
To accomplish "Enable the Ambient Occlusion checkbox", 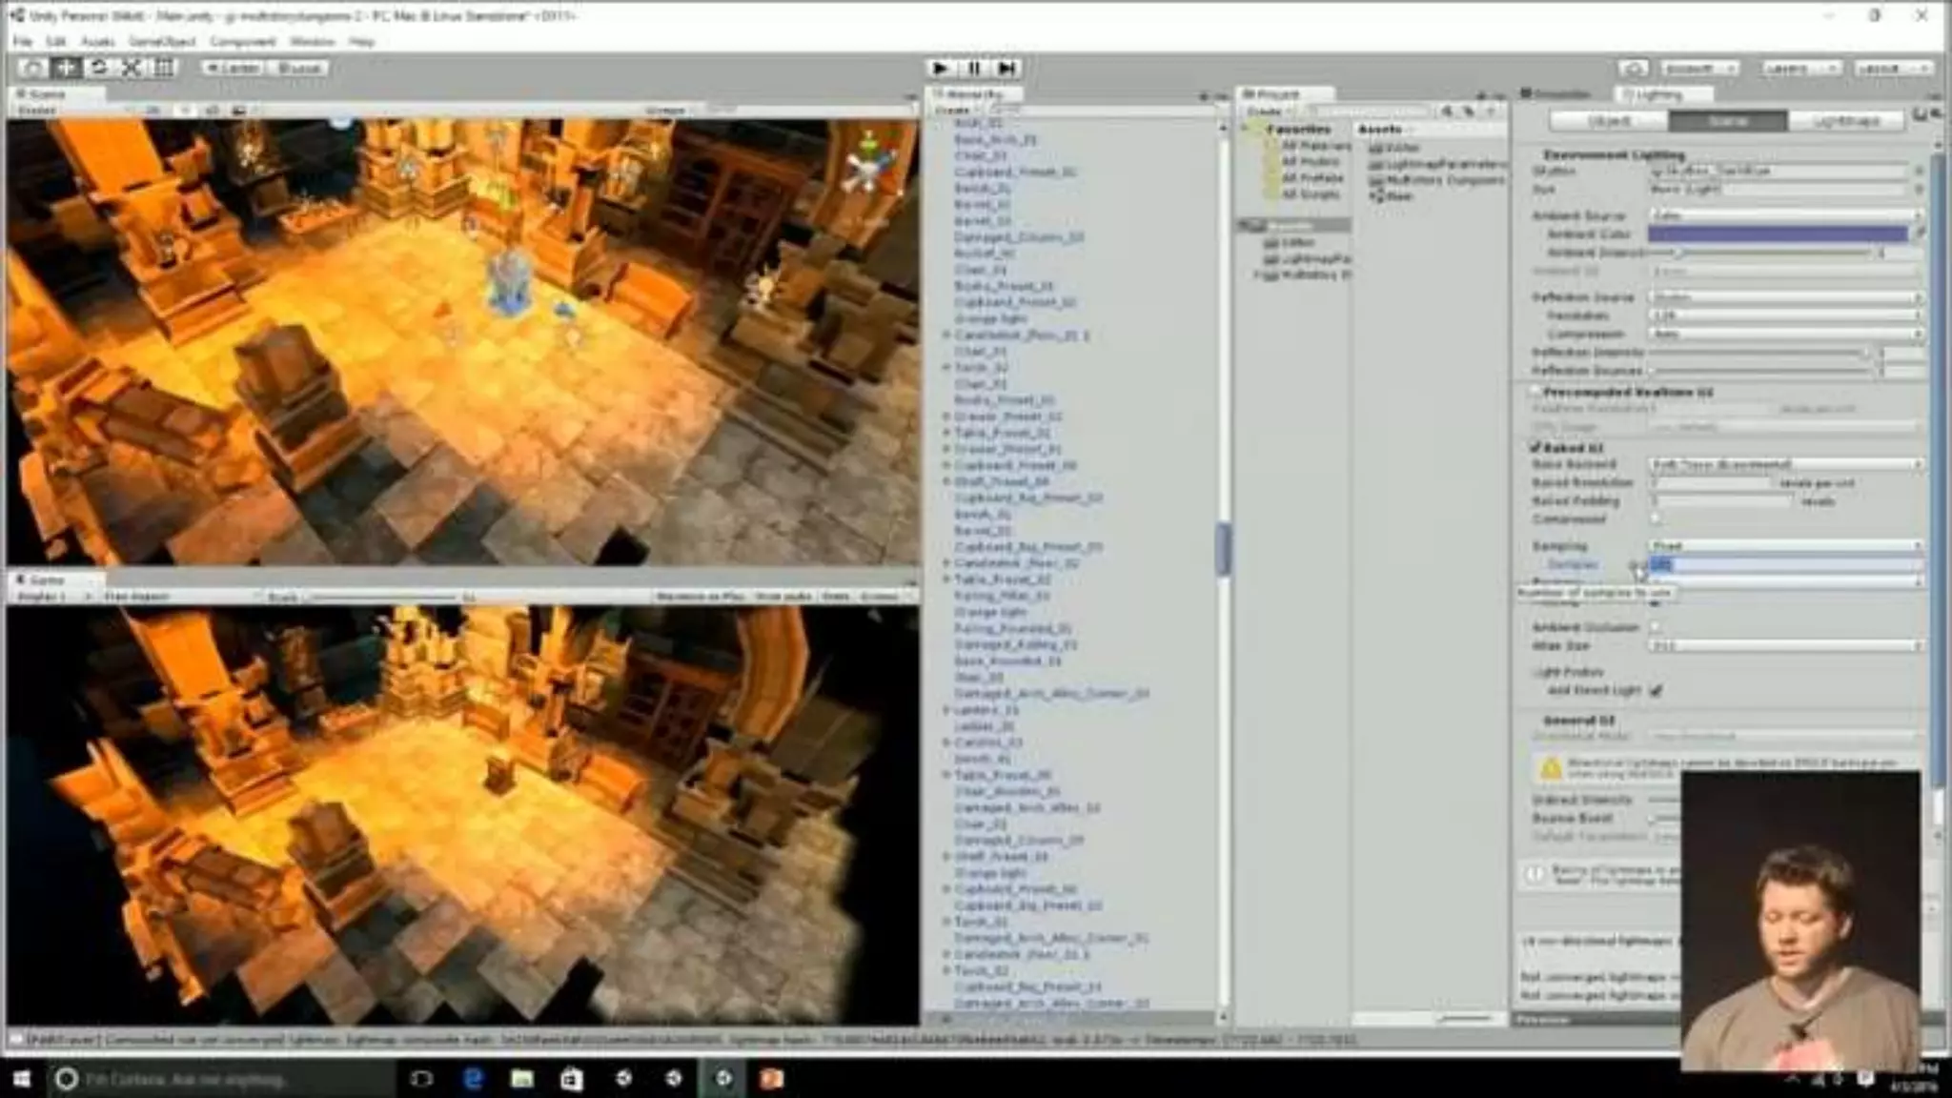I will pos(1656,627).
